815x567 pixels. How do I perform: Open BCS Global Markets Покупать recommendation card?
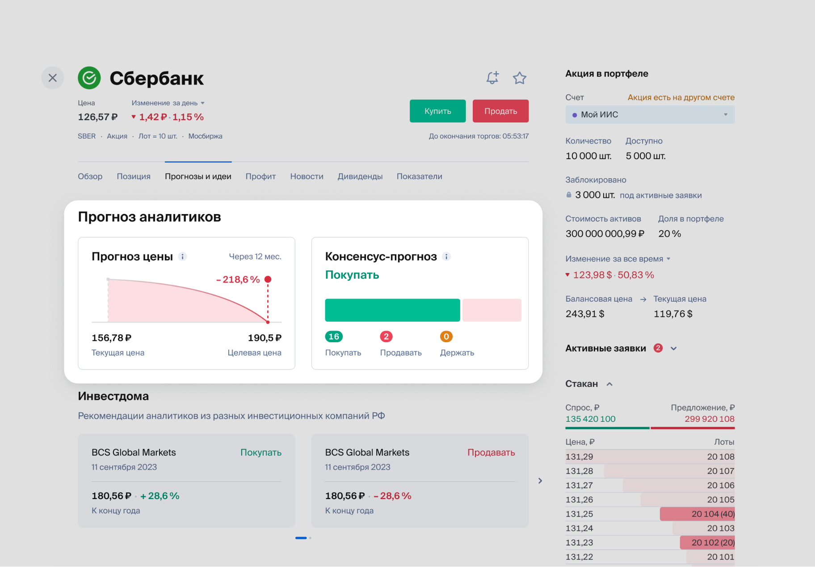click(187, 481)
